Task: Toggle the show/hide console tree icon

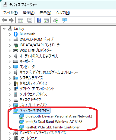Action: point(21,20)
